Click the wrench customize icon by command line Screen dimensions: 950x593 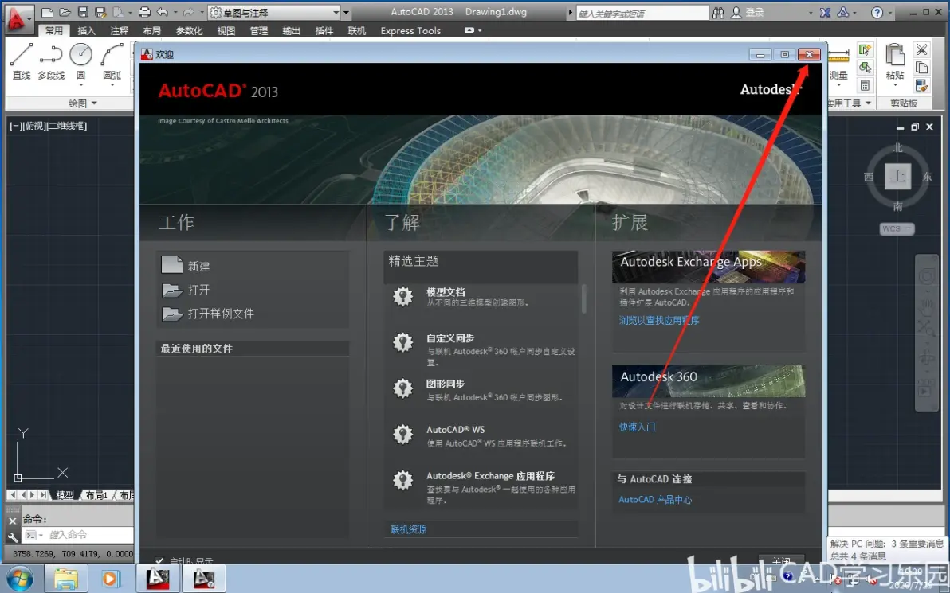pos(13,536)
